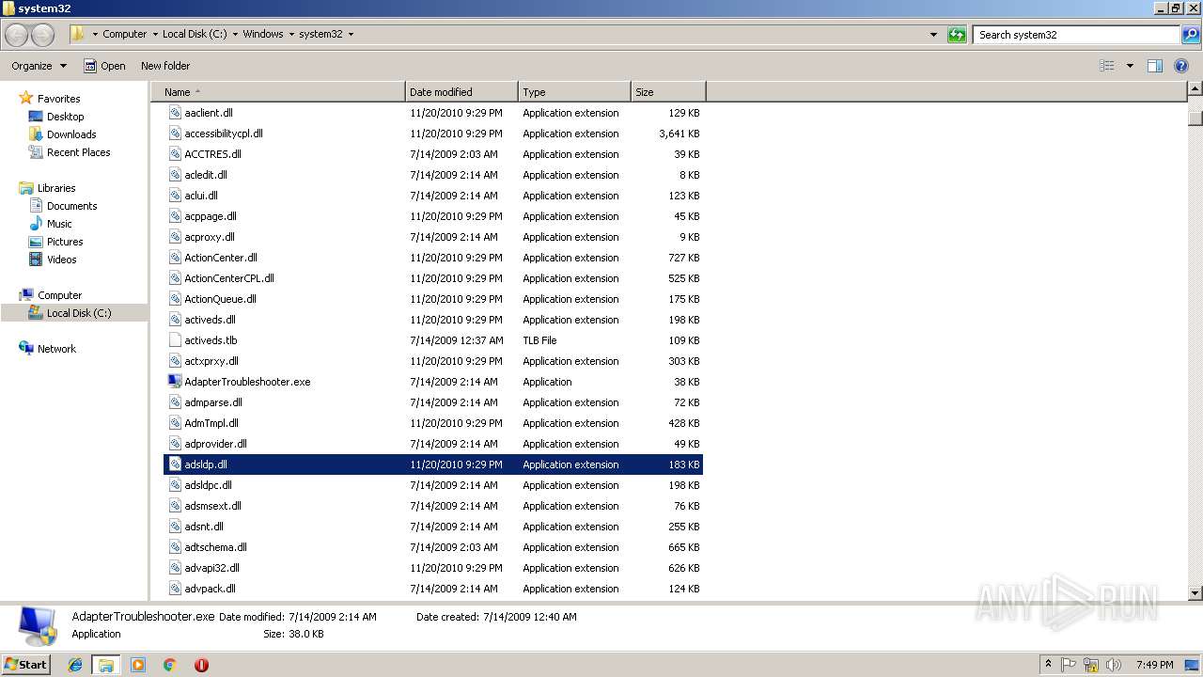The width and height of the screenshot is (1203, 677).
Task: Expand the view options dropdown arrow
Action: [x=1130, y=66]
